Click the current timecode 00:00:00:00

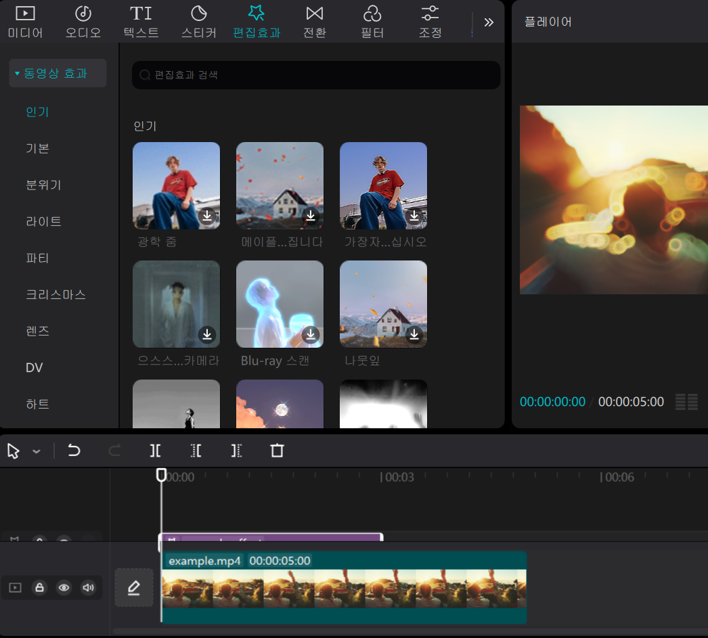tap(552, 402)
